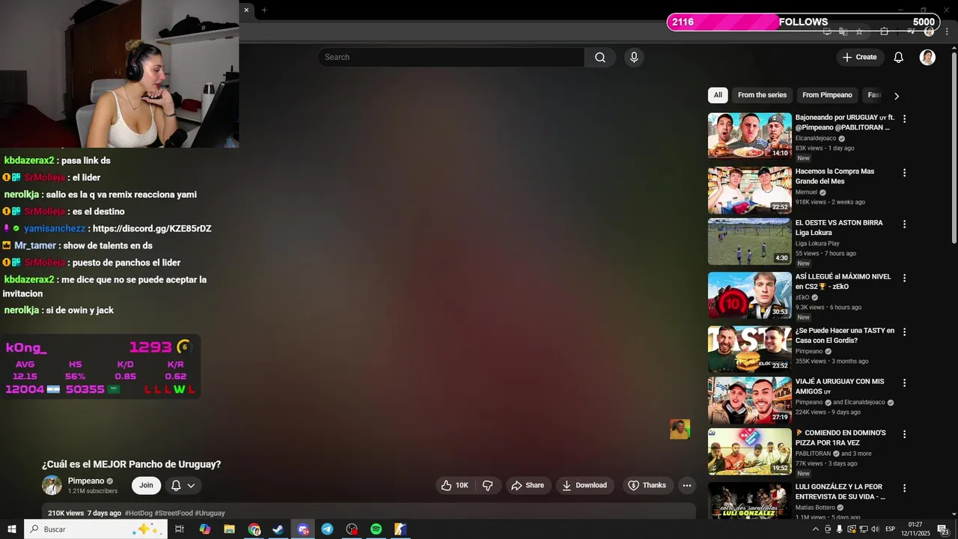Image resolution: width=958 pixels, height=539 pixels.
Task: Open COMIENDO EN DOMINO'S PIZZA title
Action: 841,438
